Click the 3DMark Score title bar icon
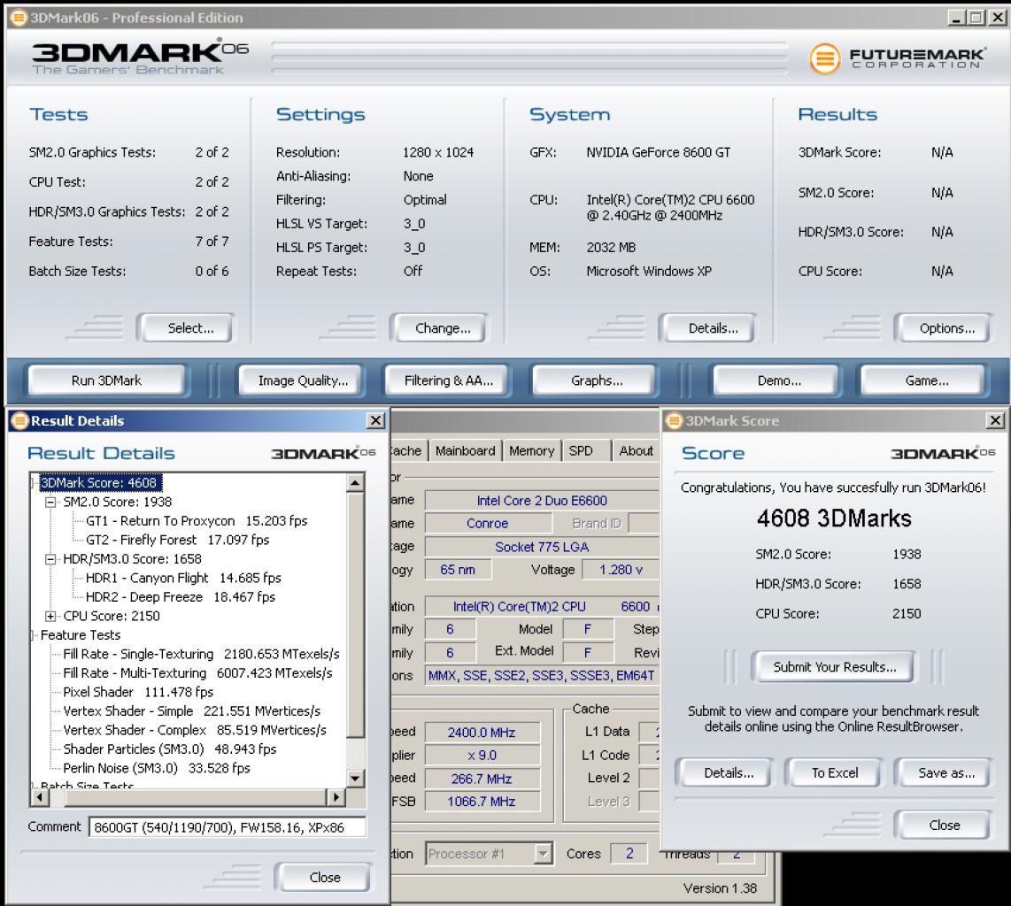 (674, 421)
